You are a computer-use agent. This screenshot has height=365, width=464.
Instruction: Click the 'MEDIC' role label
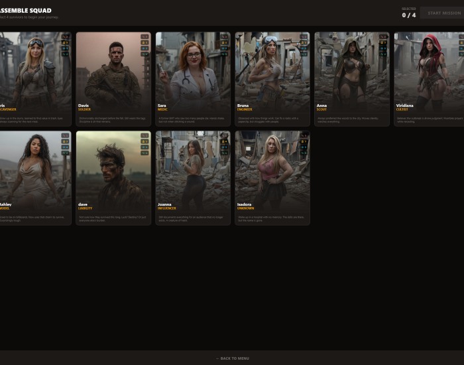(162, 110)
